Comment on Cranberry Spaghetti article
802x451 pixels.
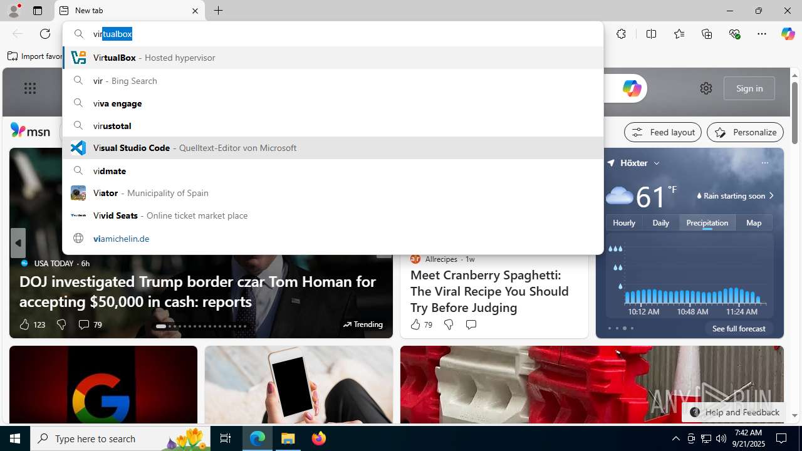tap(471, 324)
